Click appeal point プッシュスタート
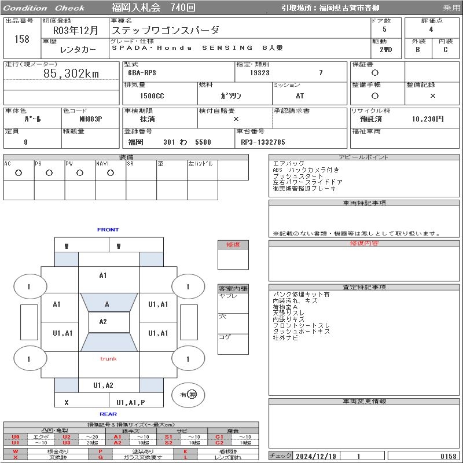 [297, 176]
